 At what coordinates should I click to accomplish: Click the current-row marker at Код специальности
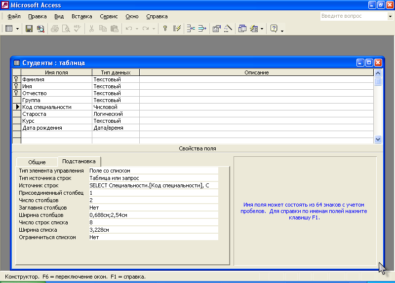click(x=17, y=107)
